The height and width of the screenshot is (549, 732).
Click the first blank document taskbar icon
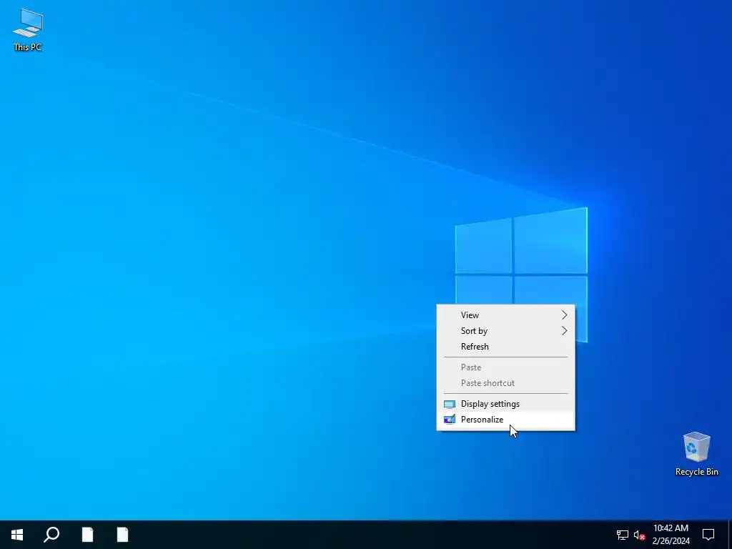pyautogui.click(x=87, y=535)
